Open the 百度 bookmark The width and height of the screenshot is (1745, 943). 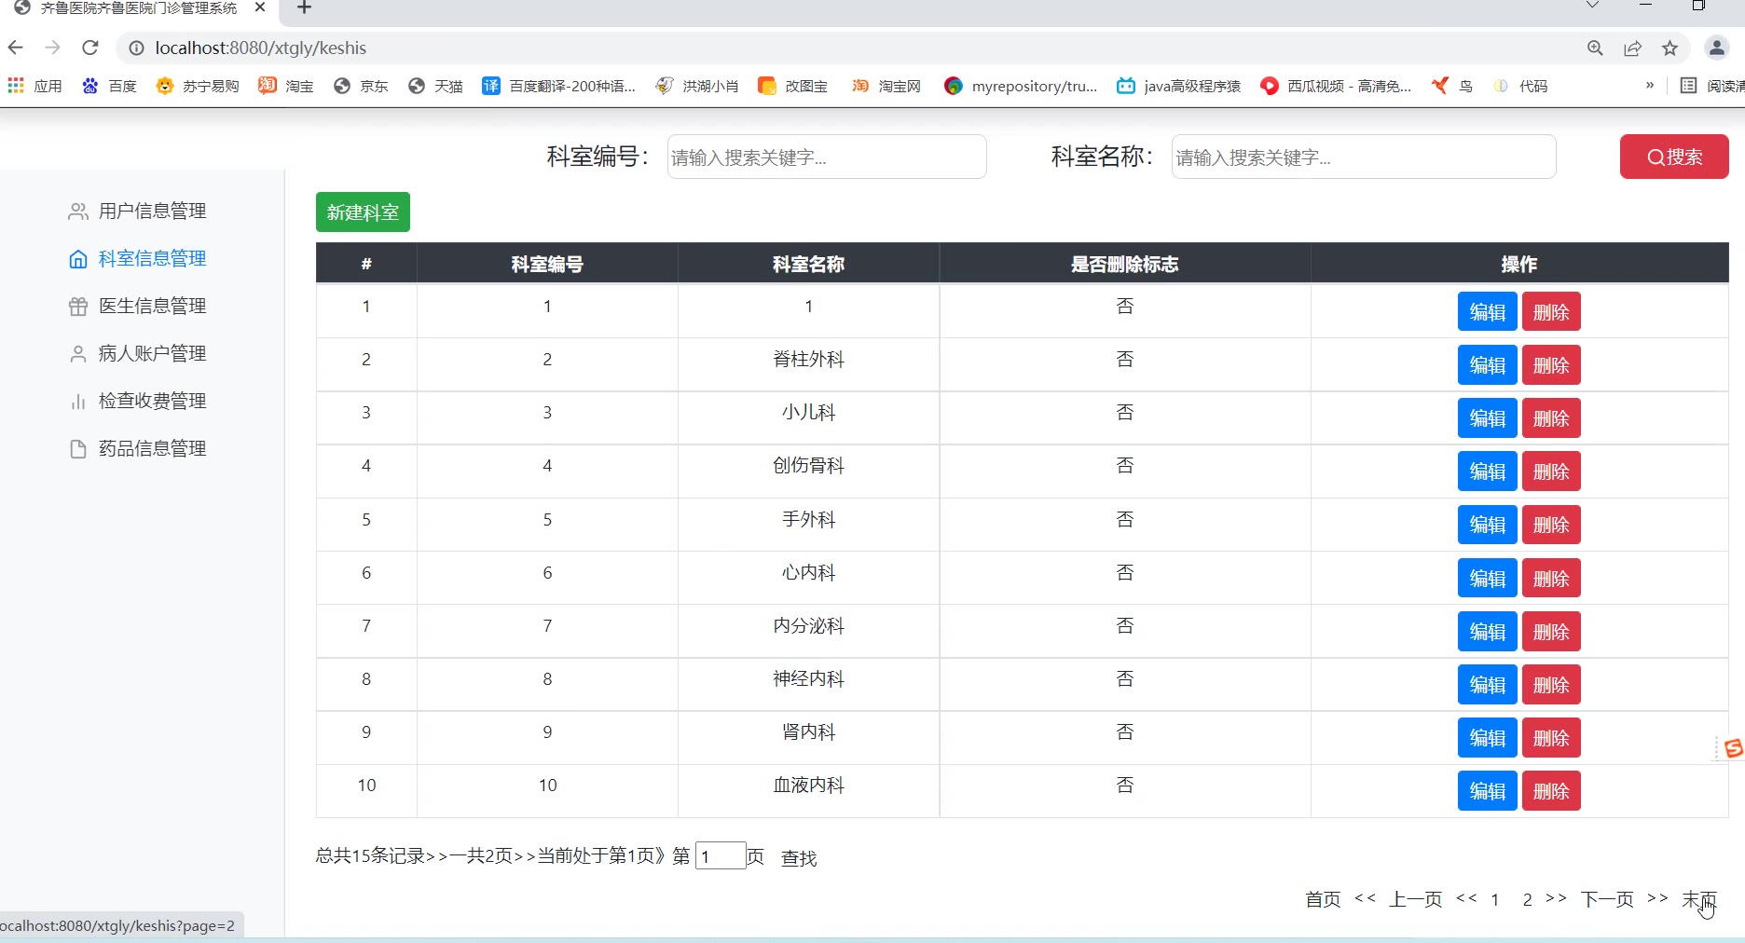click(109, 86)
